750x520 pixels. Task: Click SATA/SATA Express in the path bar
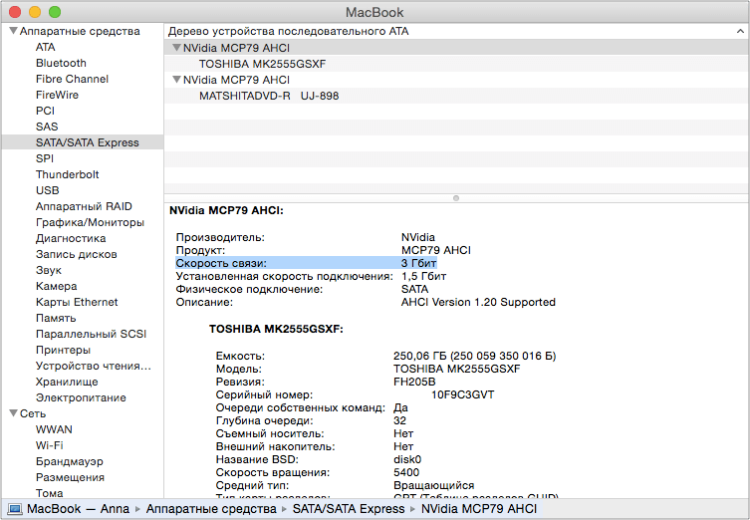[349, 509]
